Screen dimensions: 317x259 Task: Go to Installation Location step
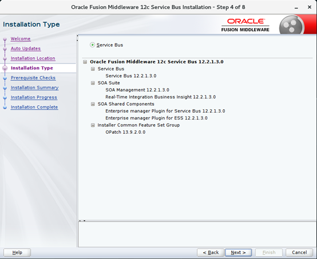(x=33, y=58)
